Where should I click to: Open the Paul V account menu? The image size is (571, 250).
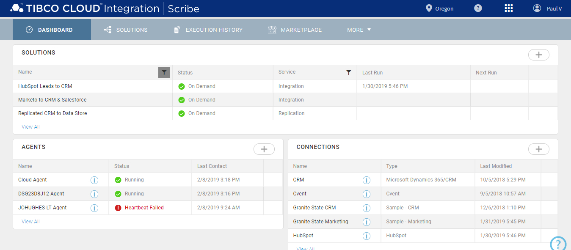[548, 8]
